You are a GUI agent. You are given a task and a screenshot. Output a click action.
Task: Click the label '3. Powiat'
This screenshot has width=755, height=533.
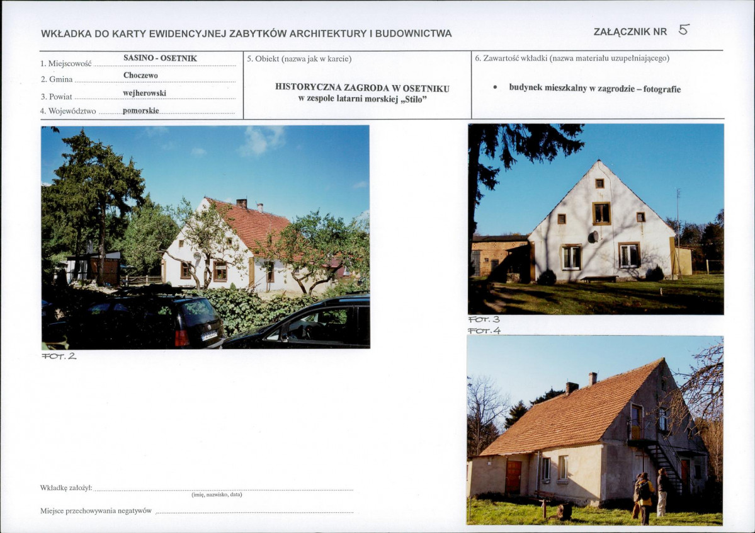[56, 96]
